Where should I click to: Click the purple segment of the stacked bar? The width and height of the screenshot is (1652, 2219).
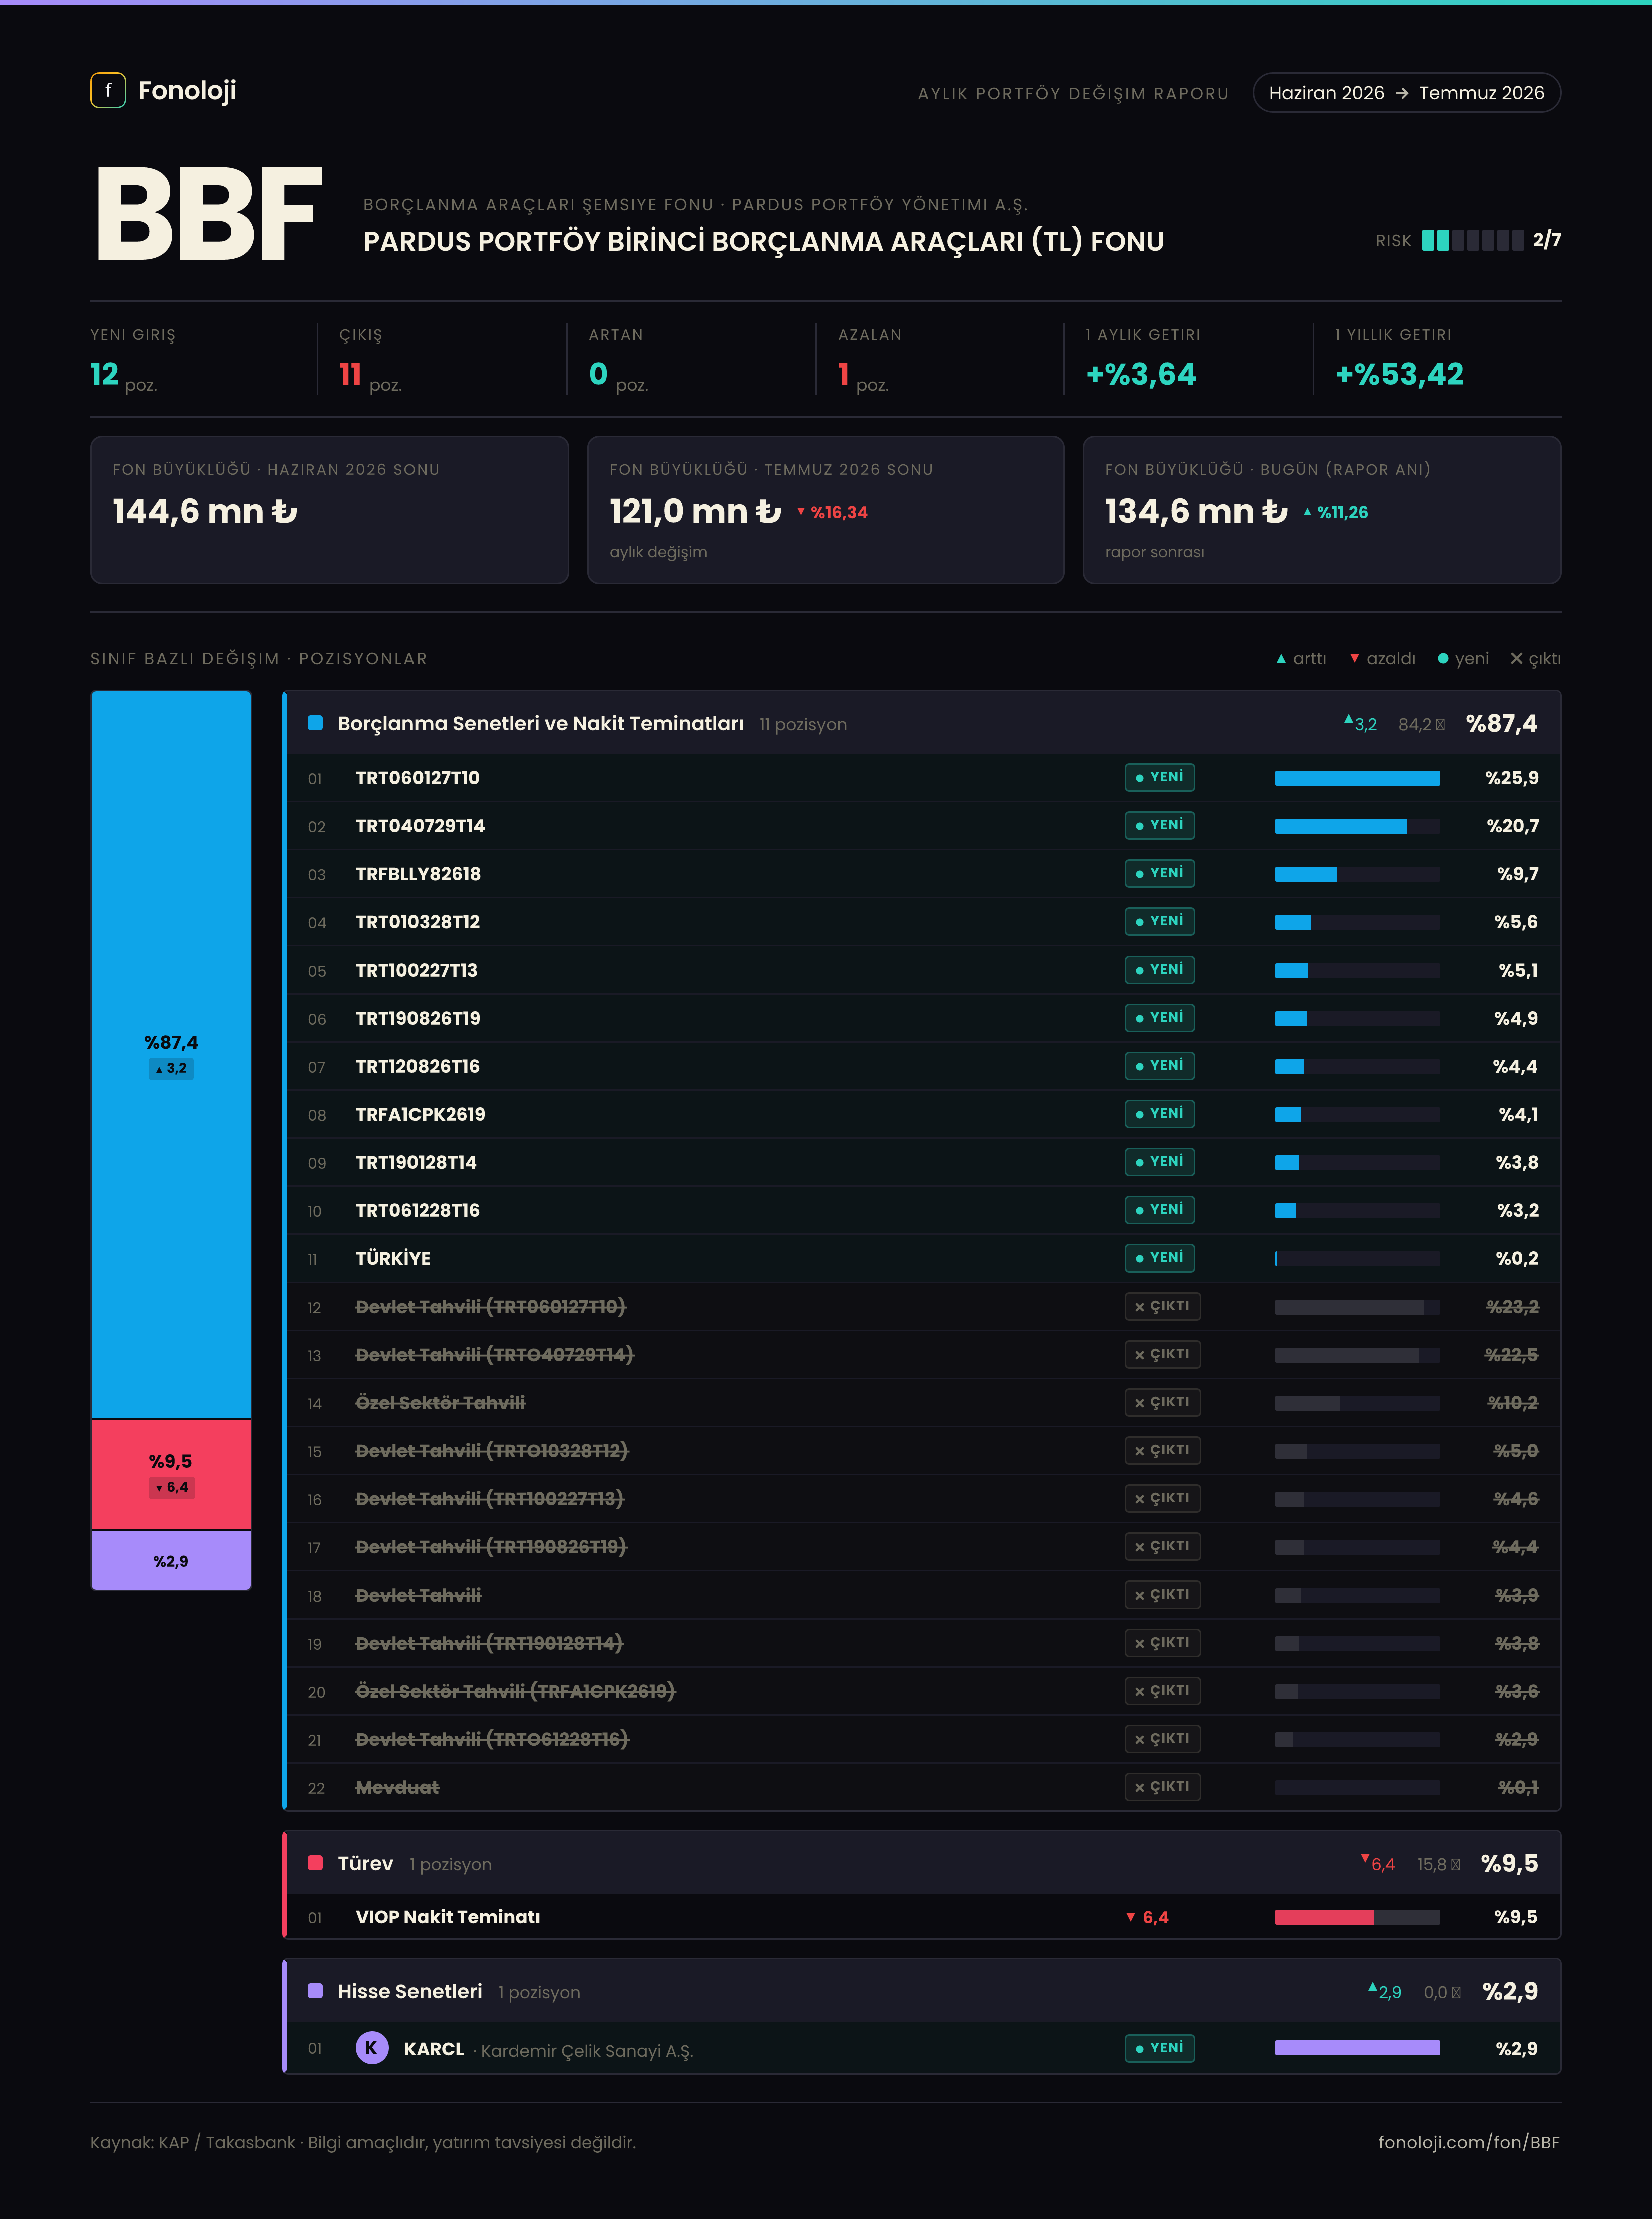171,1560
